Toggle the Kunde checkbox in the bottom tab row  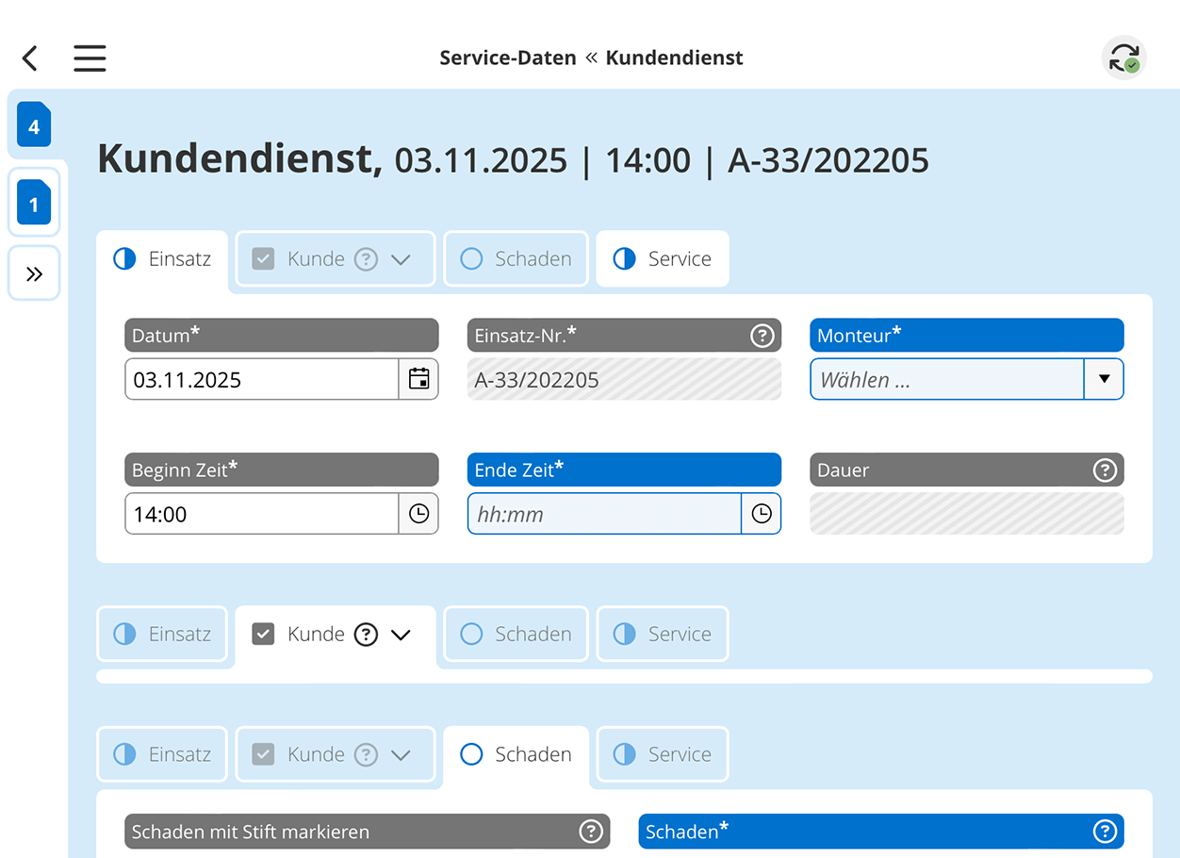point(263,754)
